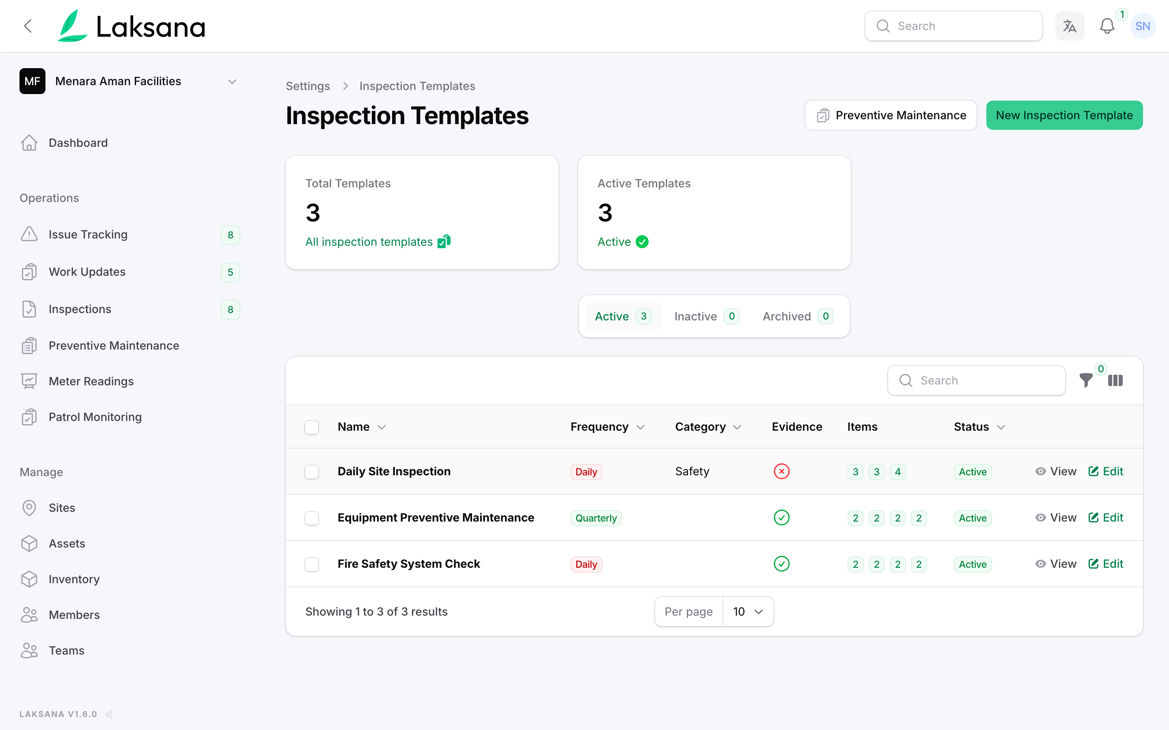This screenshot has height=730, width=1169.
Task: Click the MF organization avatar
Action: (32, 81)
